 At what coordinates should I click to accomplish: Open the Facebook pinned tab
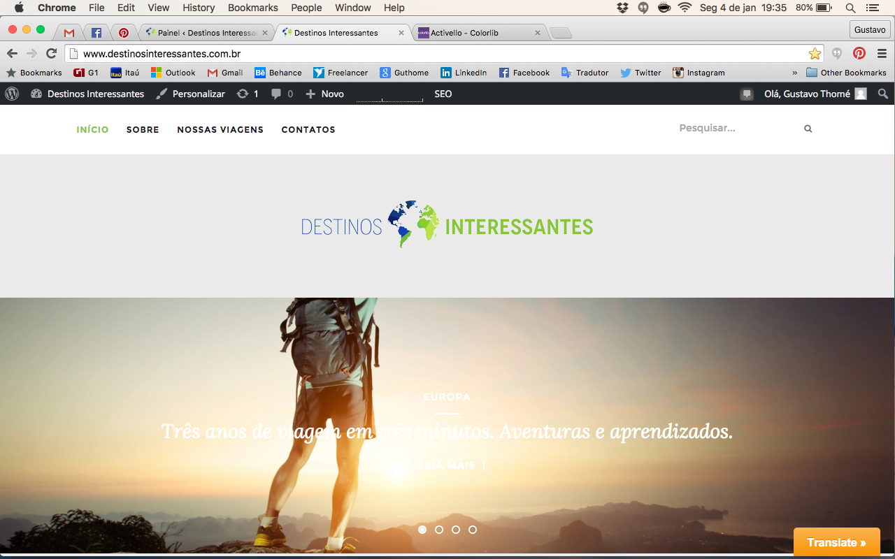(x=96, y=33)
